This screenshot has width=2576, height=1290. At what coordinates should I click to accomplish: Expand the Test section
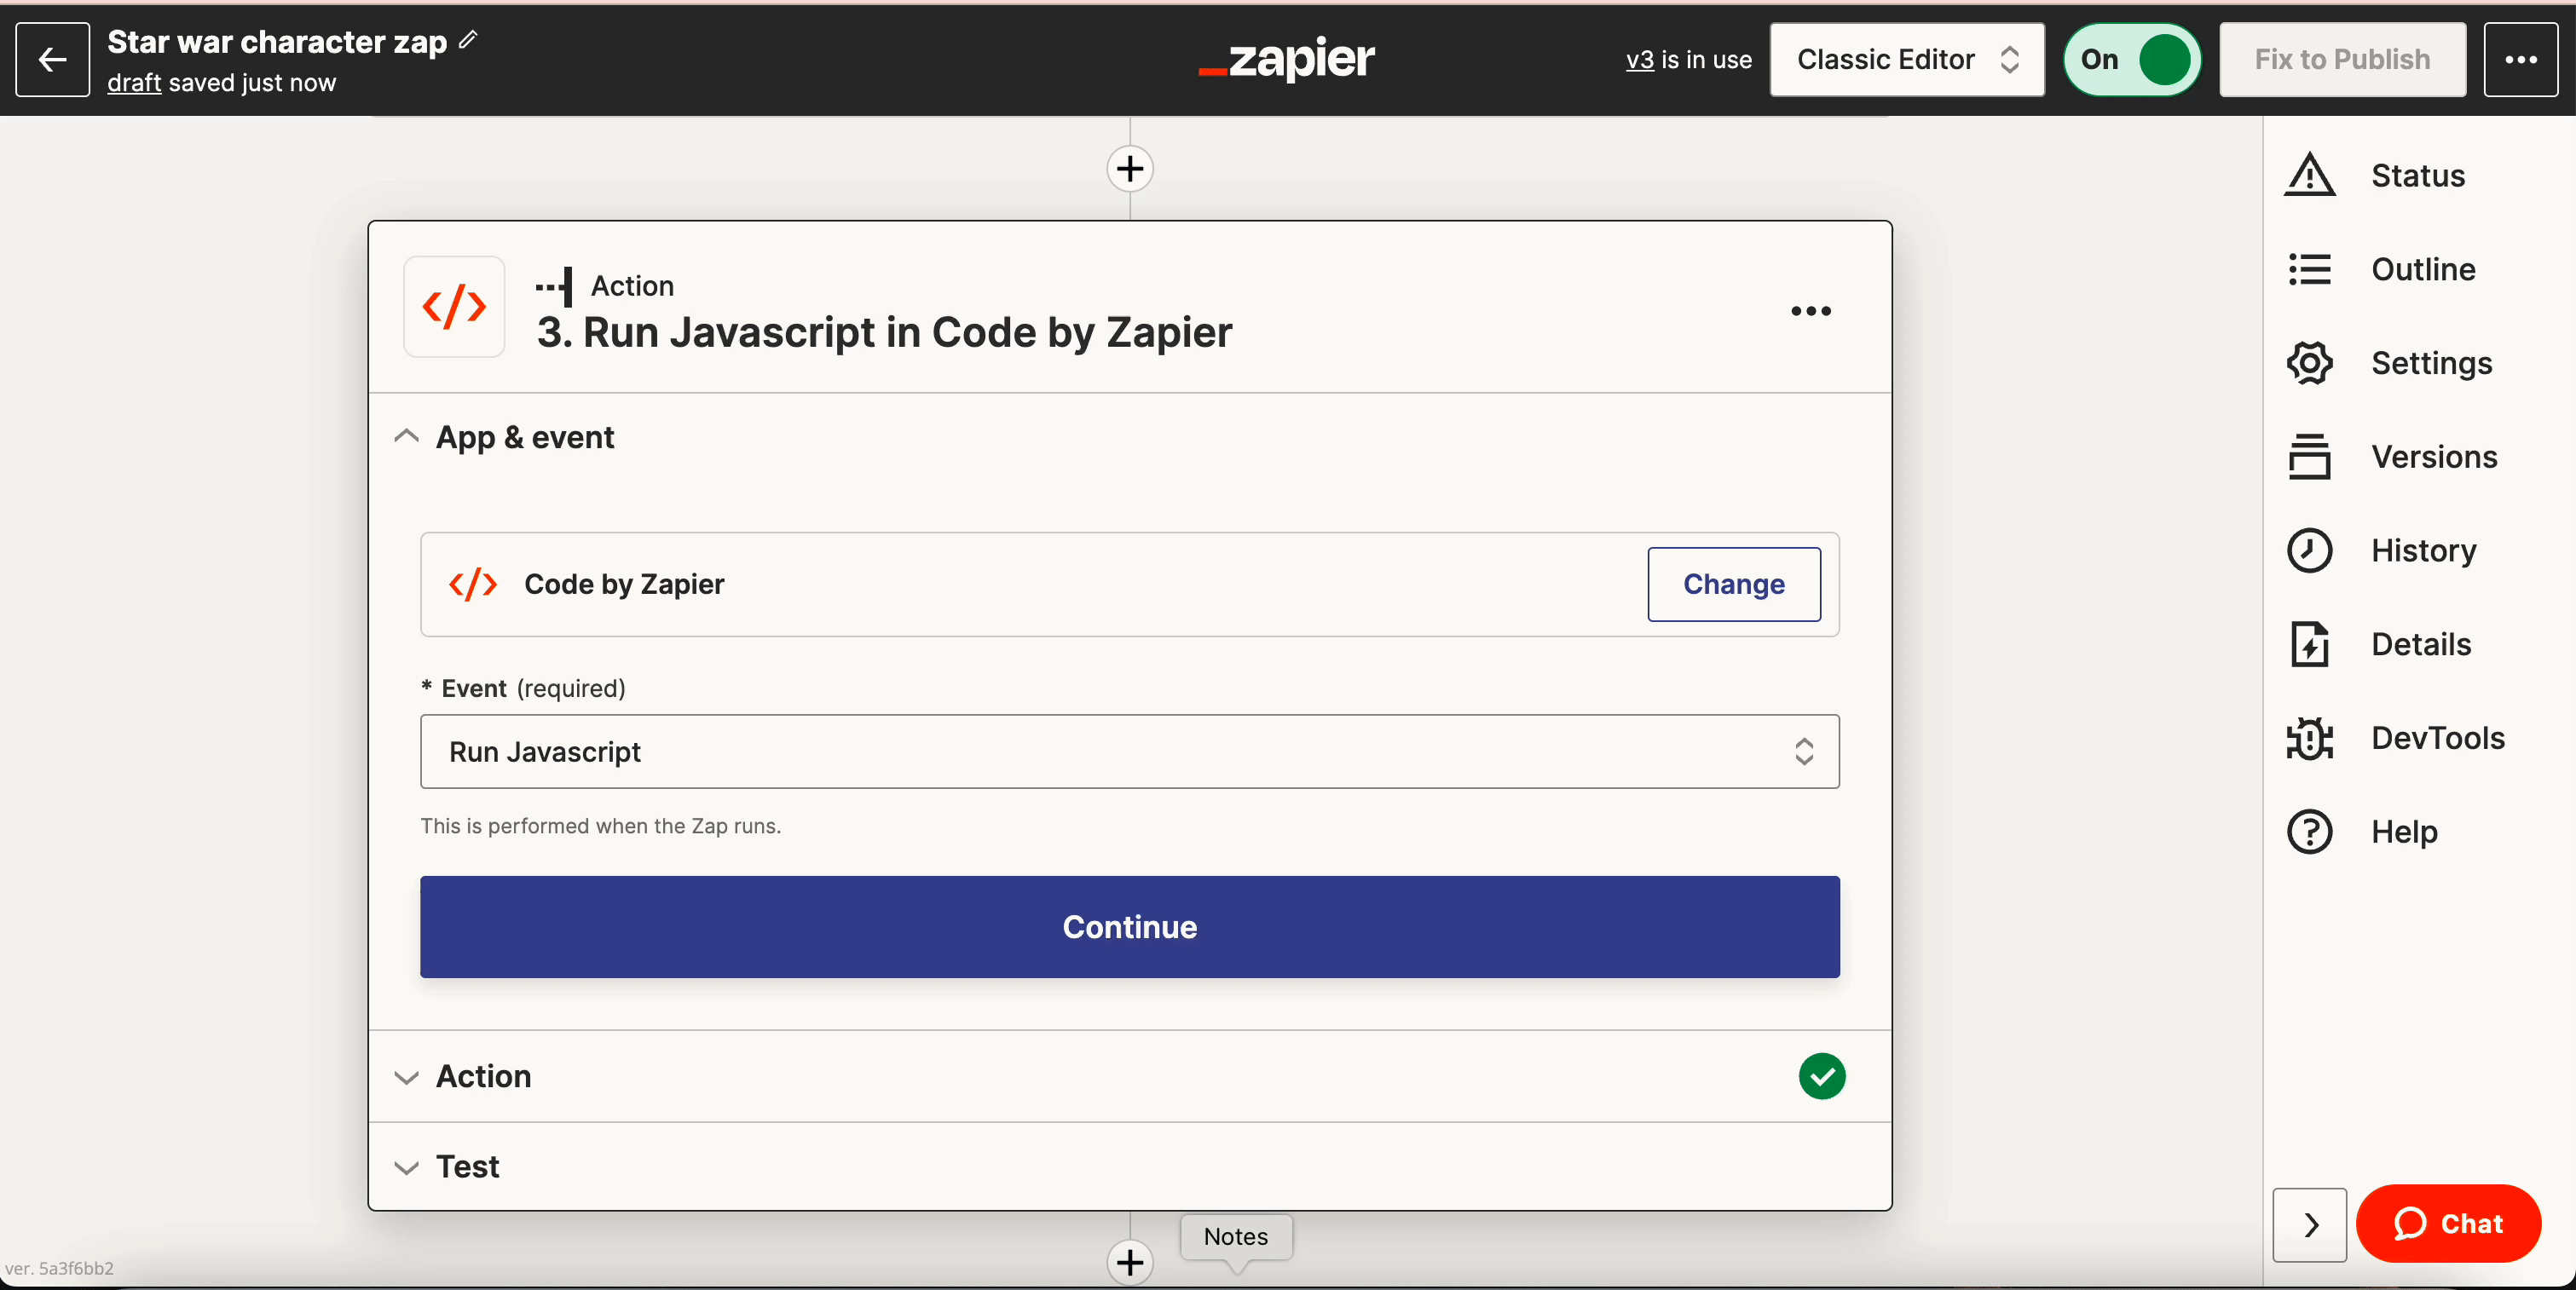pyautogui.click(x=406, y=1167)
